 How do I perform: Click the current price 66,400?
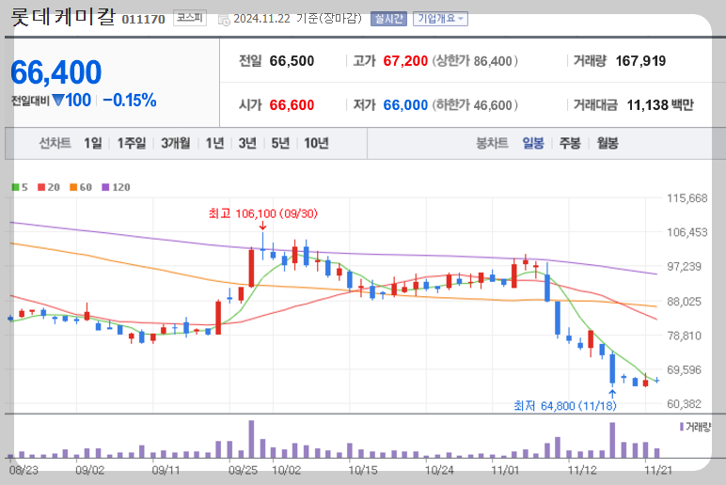point(55,72)
